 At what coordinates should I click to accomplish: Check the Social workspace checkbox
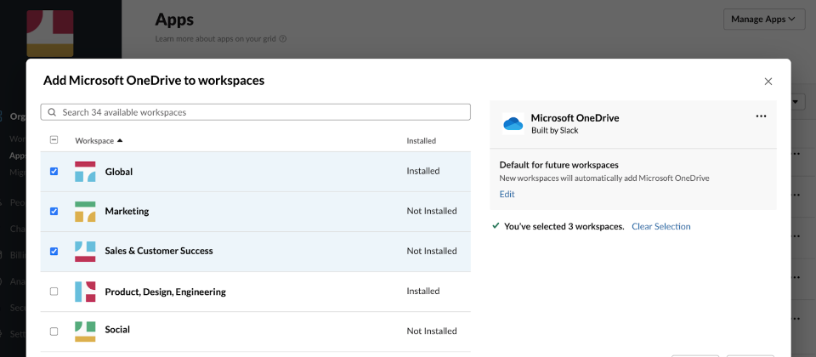(x=54, y=331)
